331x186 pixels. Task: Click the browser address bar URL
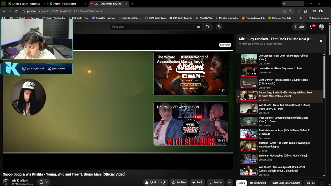click(64, 11)
